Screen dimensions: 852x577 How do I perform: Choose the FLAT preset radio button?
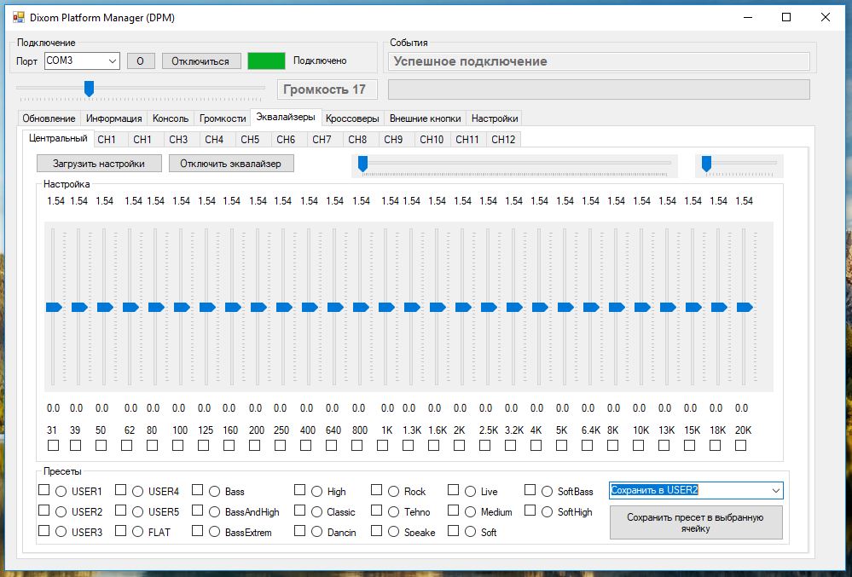138,532
